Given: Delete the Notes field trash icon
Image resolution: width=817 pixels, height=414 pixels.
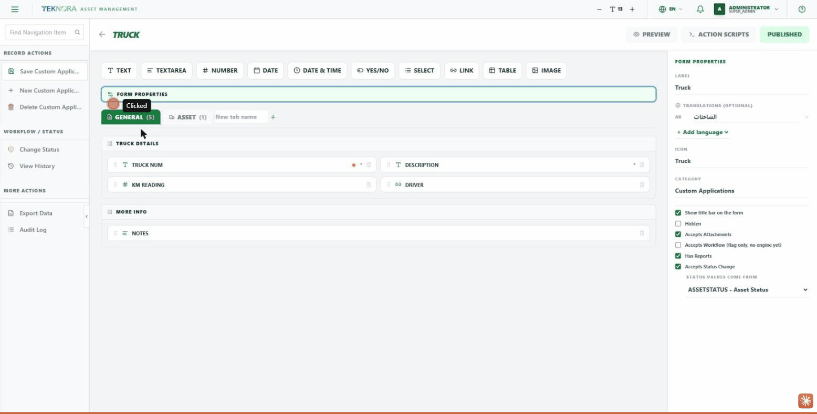Looking at the screenshot, I should coord(642,233).
